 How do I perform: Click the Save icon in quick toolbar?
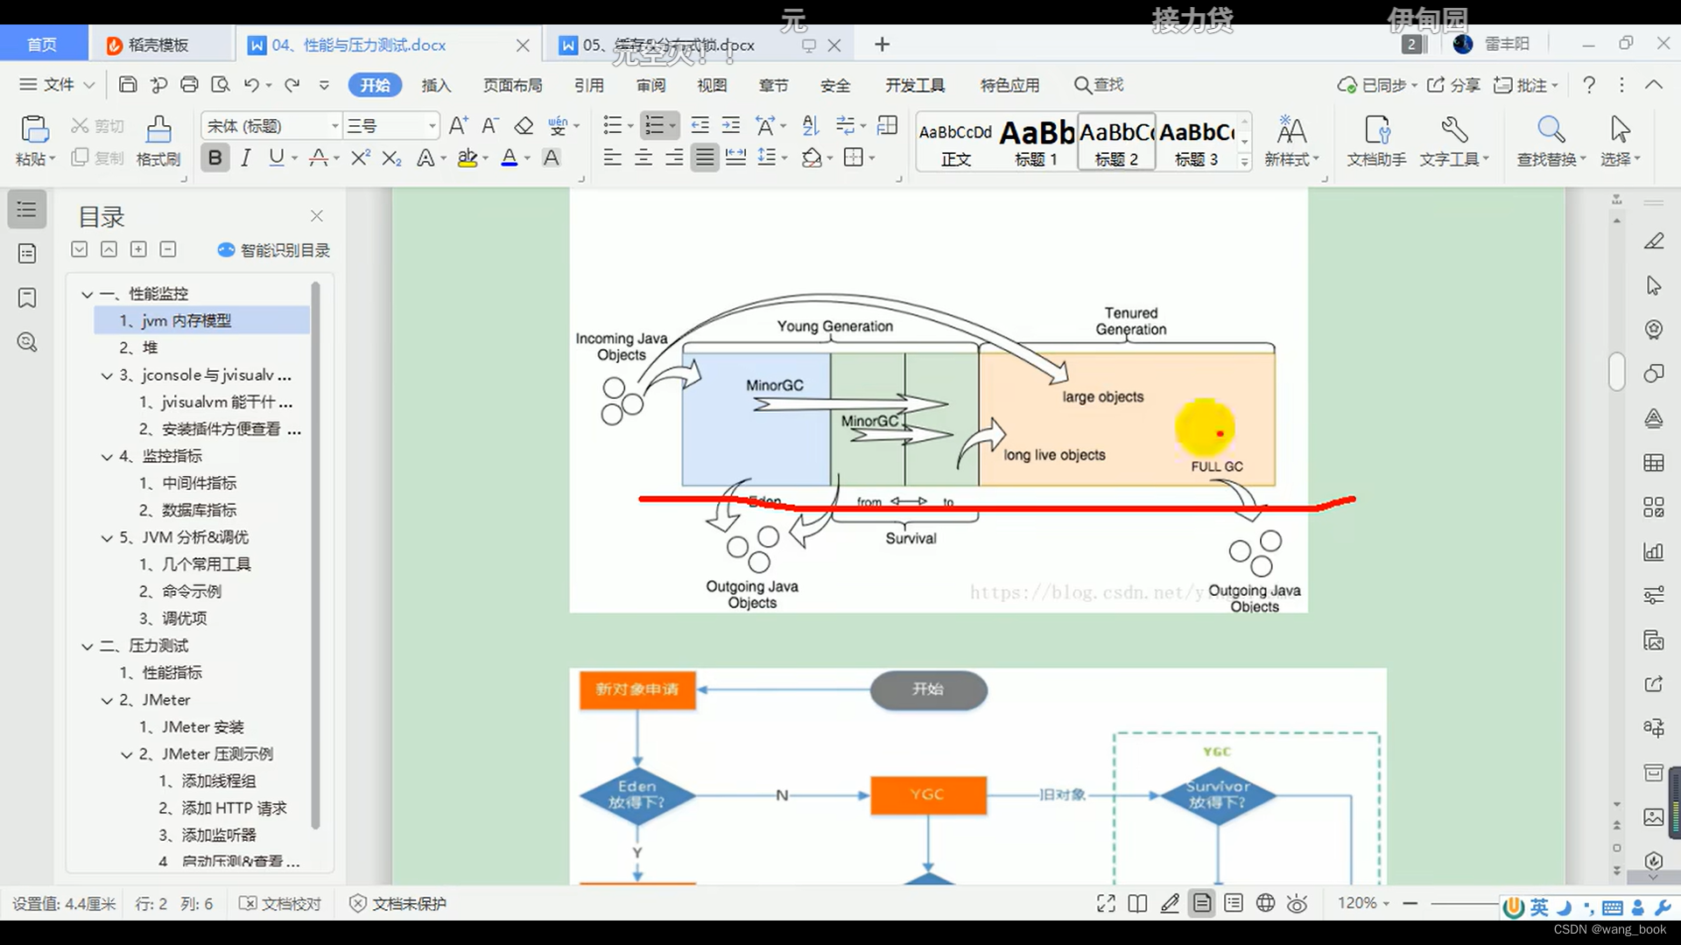(128, 85)
